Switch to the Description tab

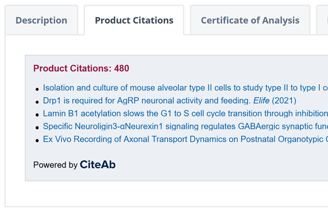[42, 20]
